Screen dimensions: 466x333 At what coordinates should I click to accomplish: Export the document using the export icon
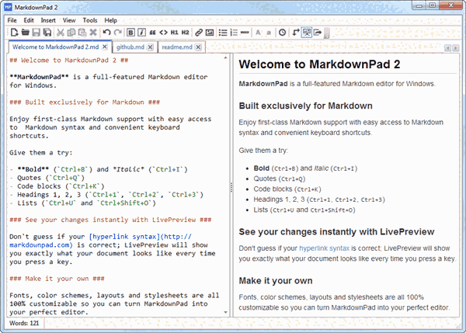pos(318,32)
